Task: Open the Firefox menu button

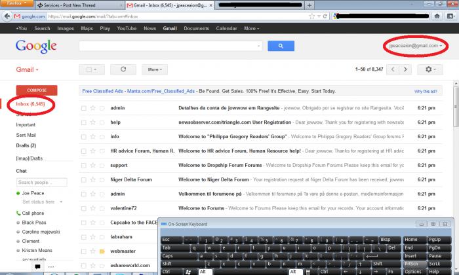Action: click(16, 3)
